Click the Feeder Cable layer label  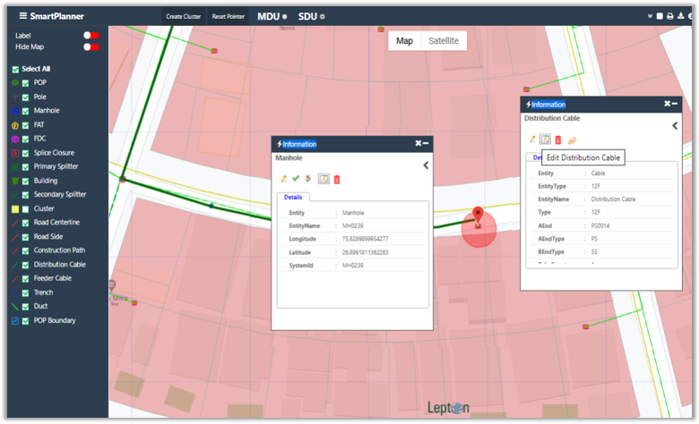53,278
